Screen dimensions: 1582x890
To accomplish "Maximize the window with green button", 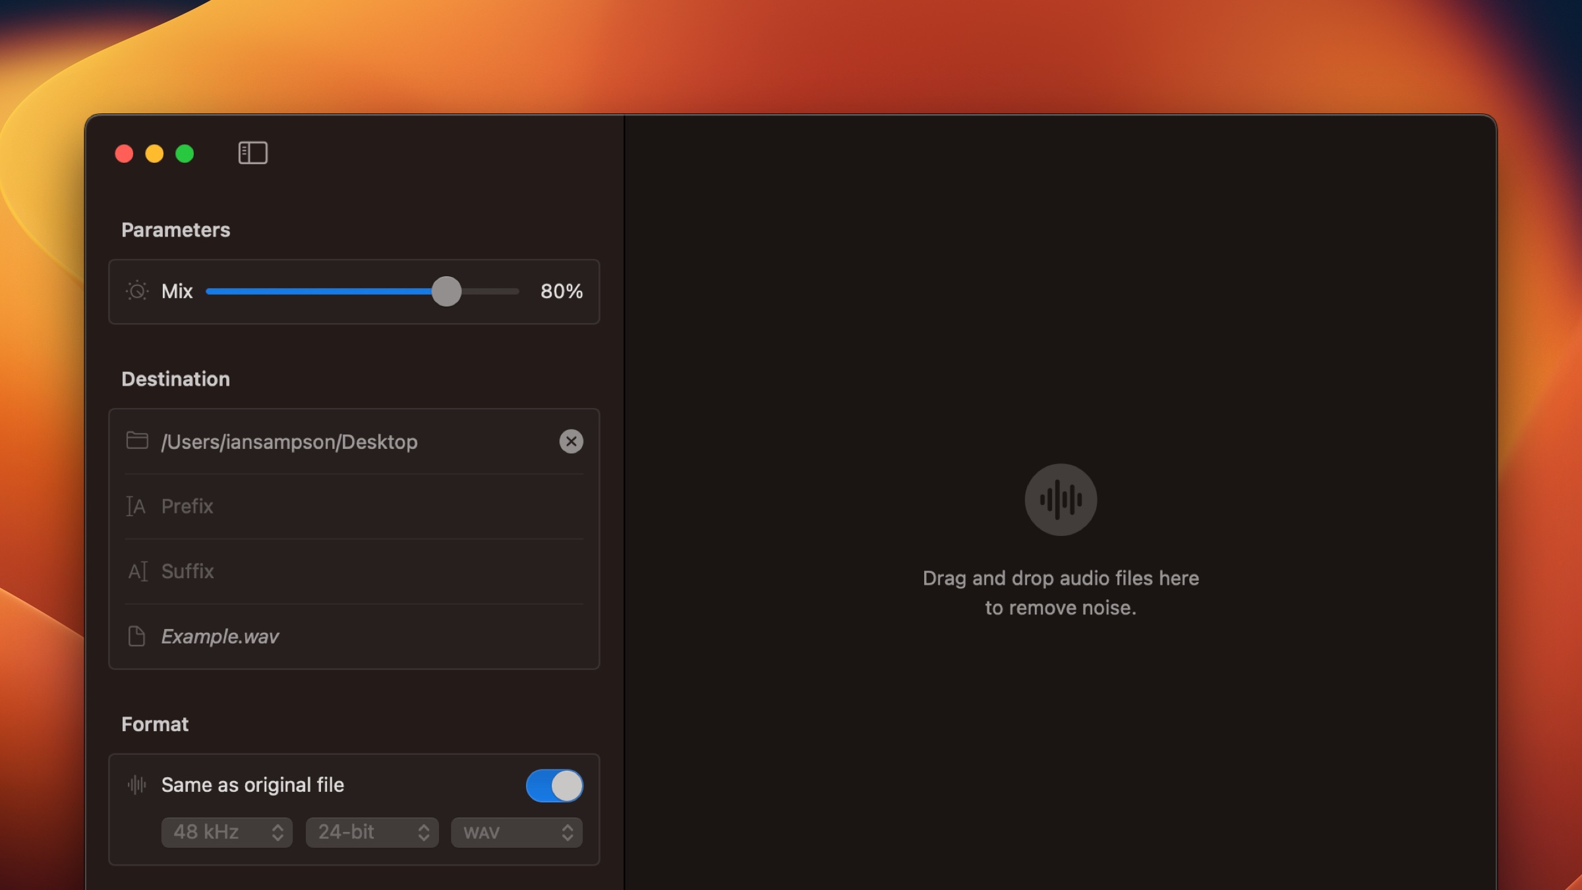I will pos(185,154).
